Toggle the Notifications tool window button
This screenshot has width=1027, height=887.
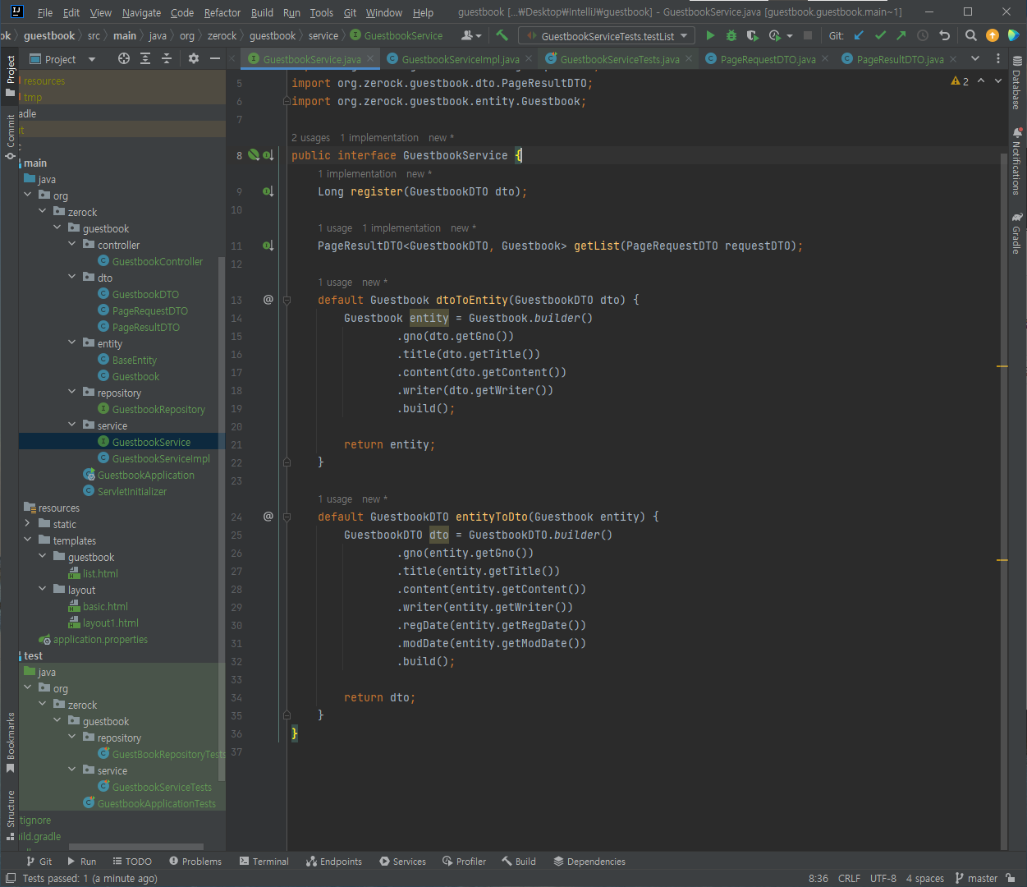tap(1016, 161)
